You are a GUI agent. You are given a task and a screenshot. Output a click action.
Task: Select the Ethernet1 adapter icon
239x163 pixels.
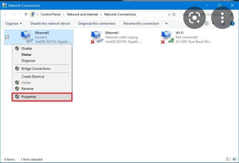click(97, 37)
